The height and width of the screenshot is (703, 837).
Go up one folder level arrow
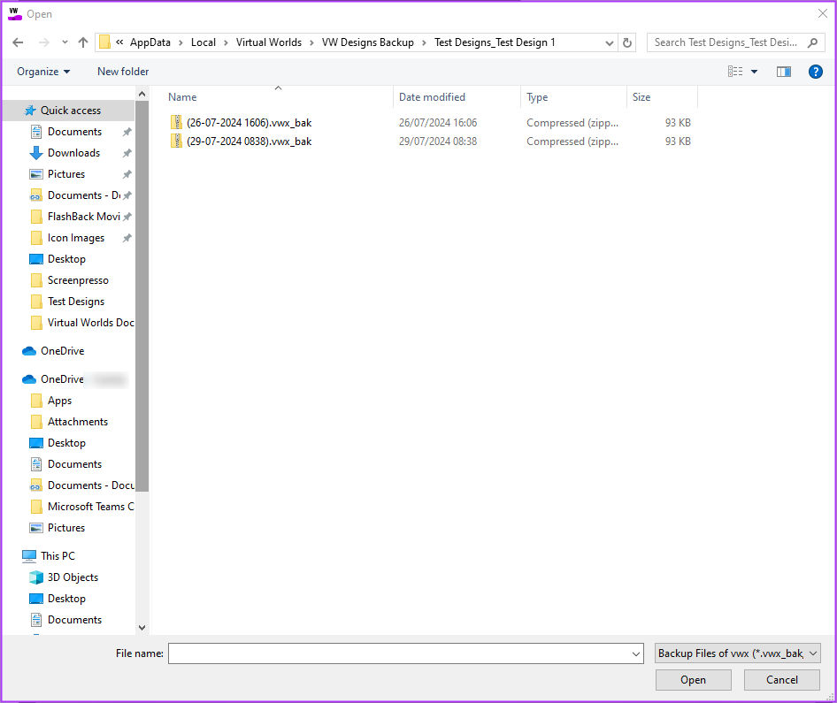pyautogui.click(x=83, y=42)
